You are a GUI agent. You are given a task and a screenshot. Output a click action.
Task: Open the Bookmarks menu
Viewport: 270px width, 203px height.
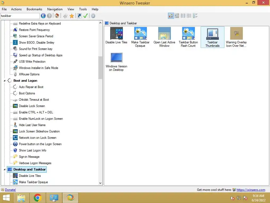click(34, 9)
